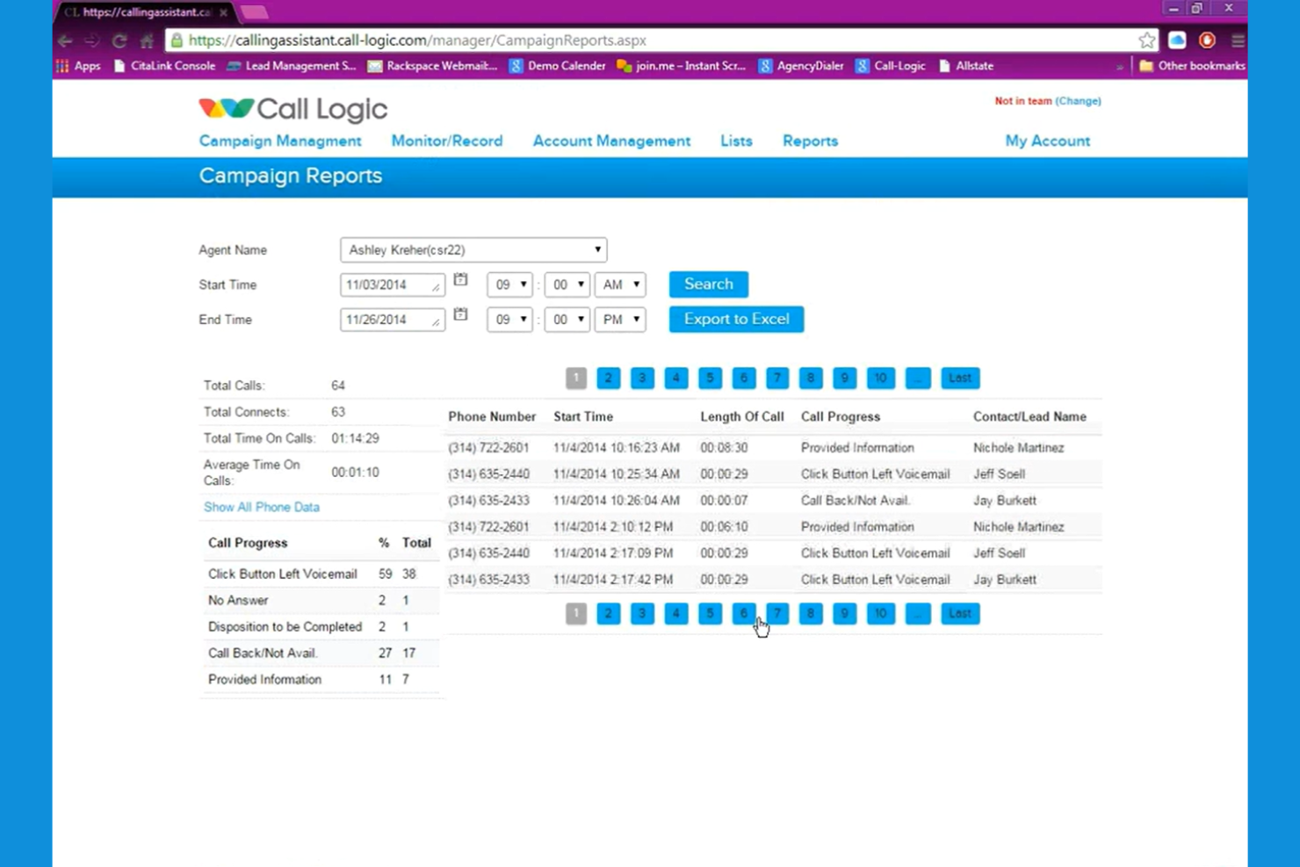Open the start time hour dropdown
Viewport: 1300px width, 867px height.
click(x=509, y=284)
